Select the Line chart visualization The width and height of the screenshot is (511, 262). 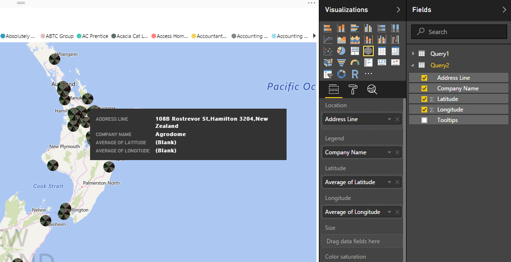(328, 39)
